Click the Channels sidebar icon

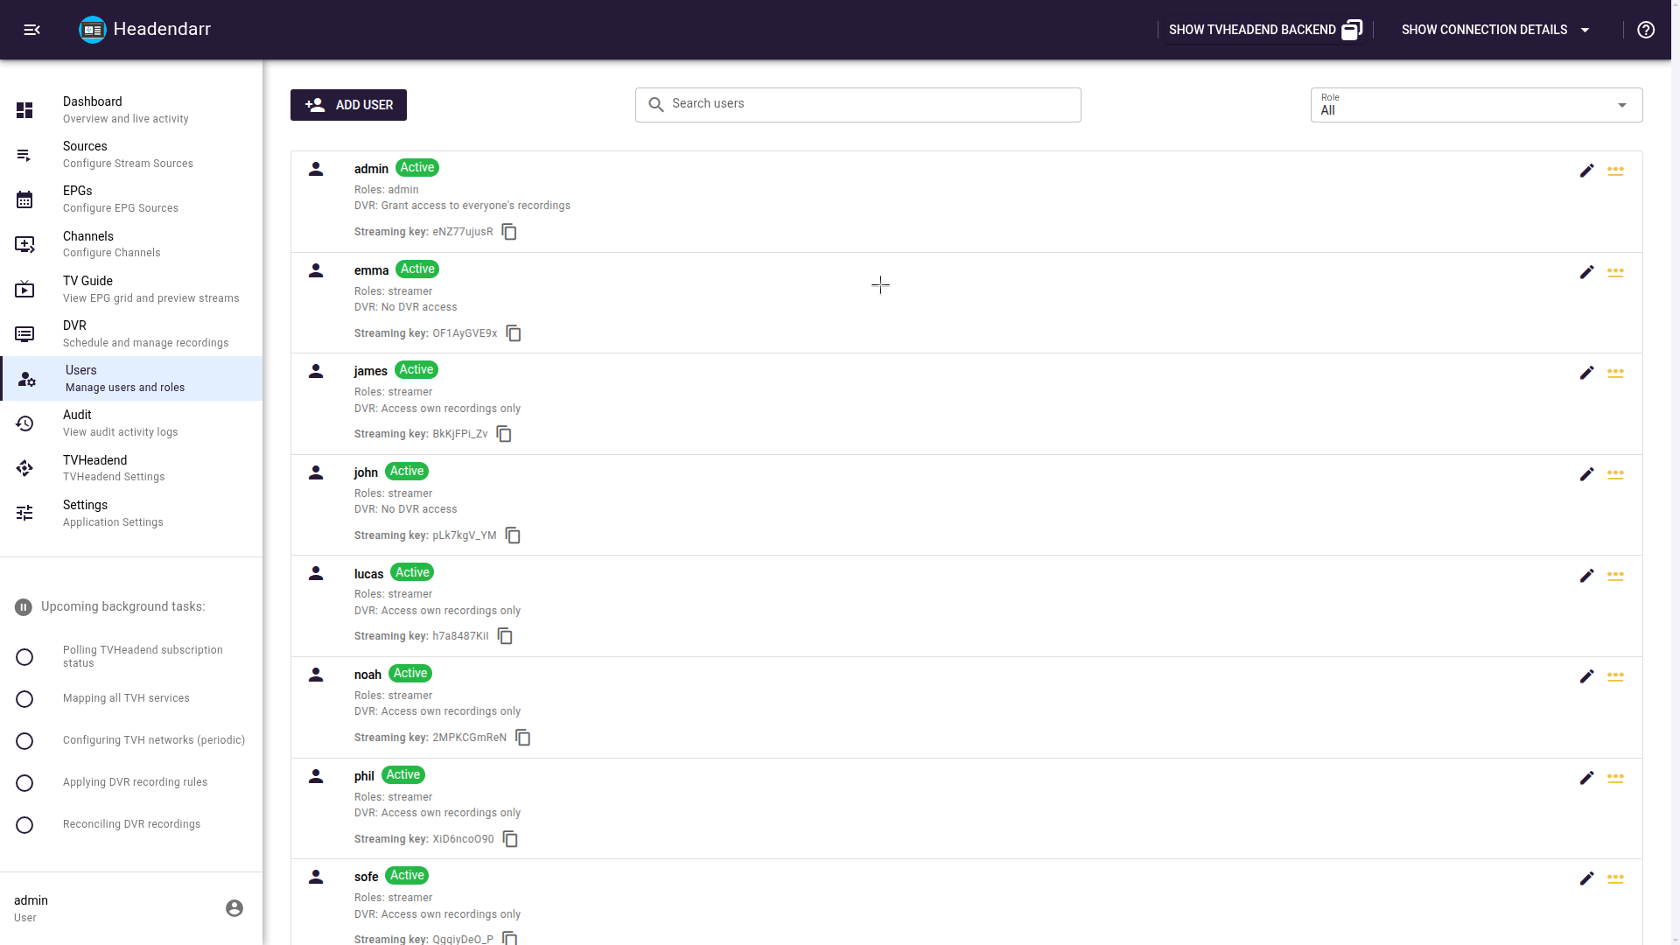(x=24, y=245)
